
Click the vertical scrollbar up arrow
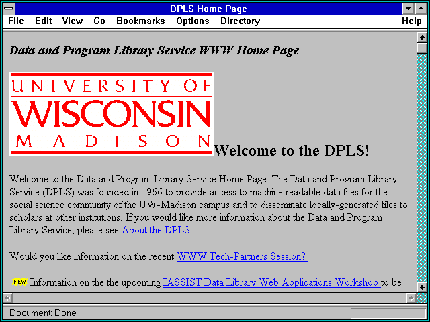point(422,38)
